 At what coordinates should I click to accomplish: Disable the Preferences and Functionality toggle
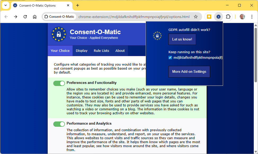[59, 83]
